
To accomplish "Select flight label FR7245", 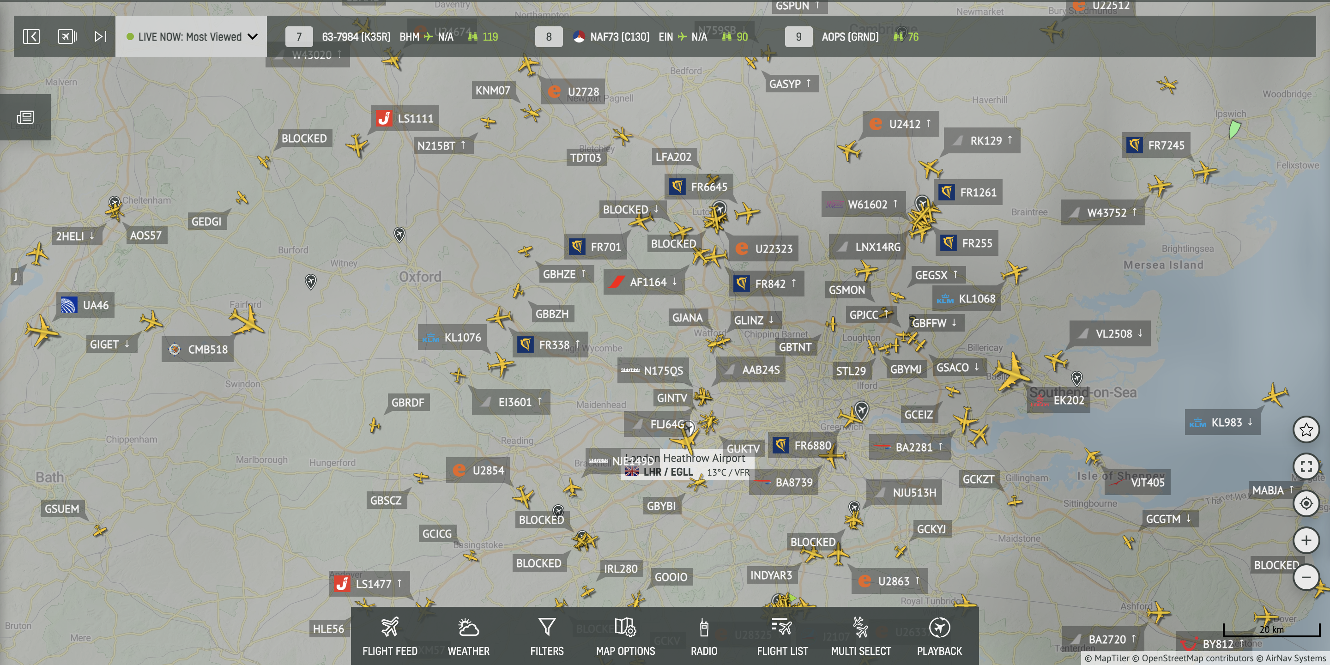I will click(1156, 145).
